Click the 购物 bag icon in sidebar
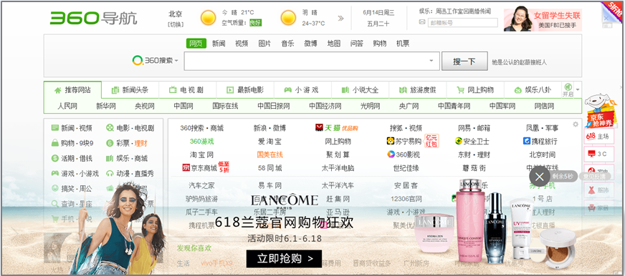The width and height of the screenshot is (625, 276). pyautogui.click(x=55, y=143)
